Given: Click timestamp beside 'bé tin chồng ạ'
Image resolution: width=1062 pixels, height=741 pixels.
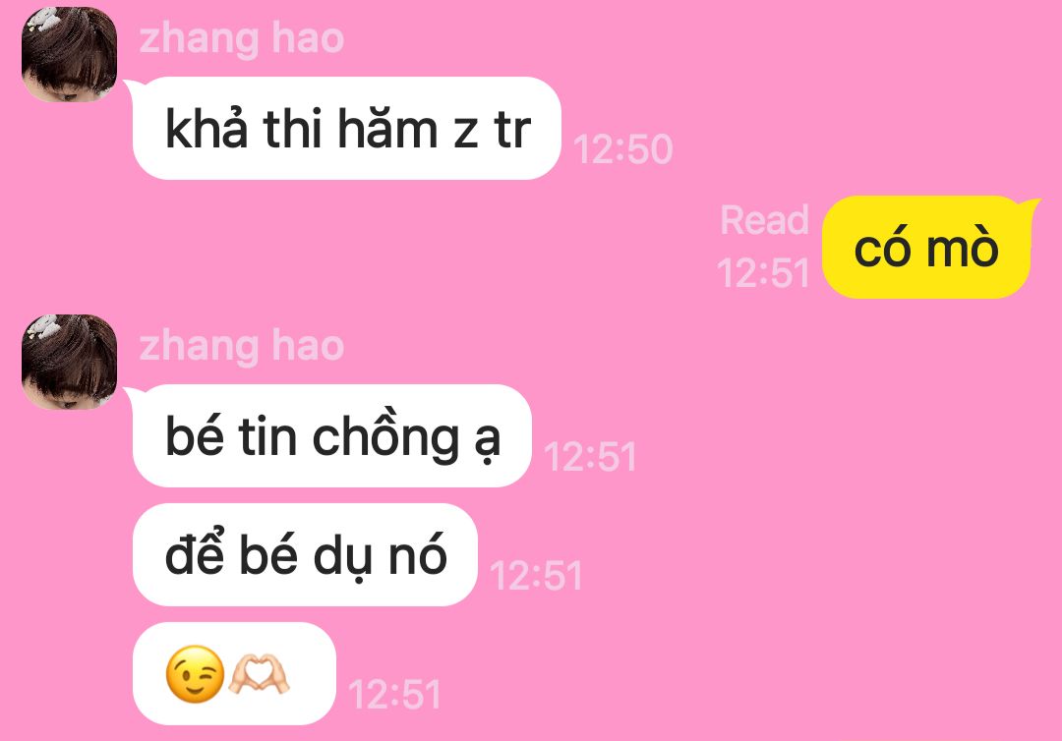Looking at the screenshot, I should 591,456.
